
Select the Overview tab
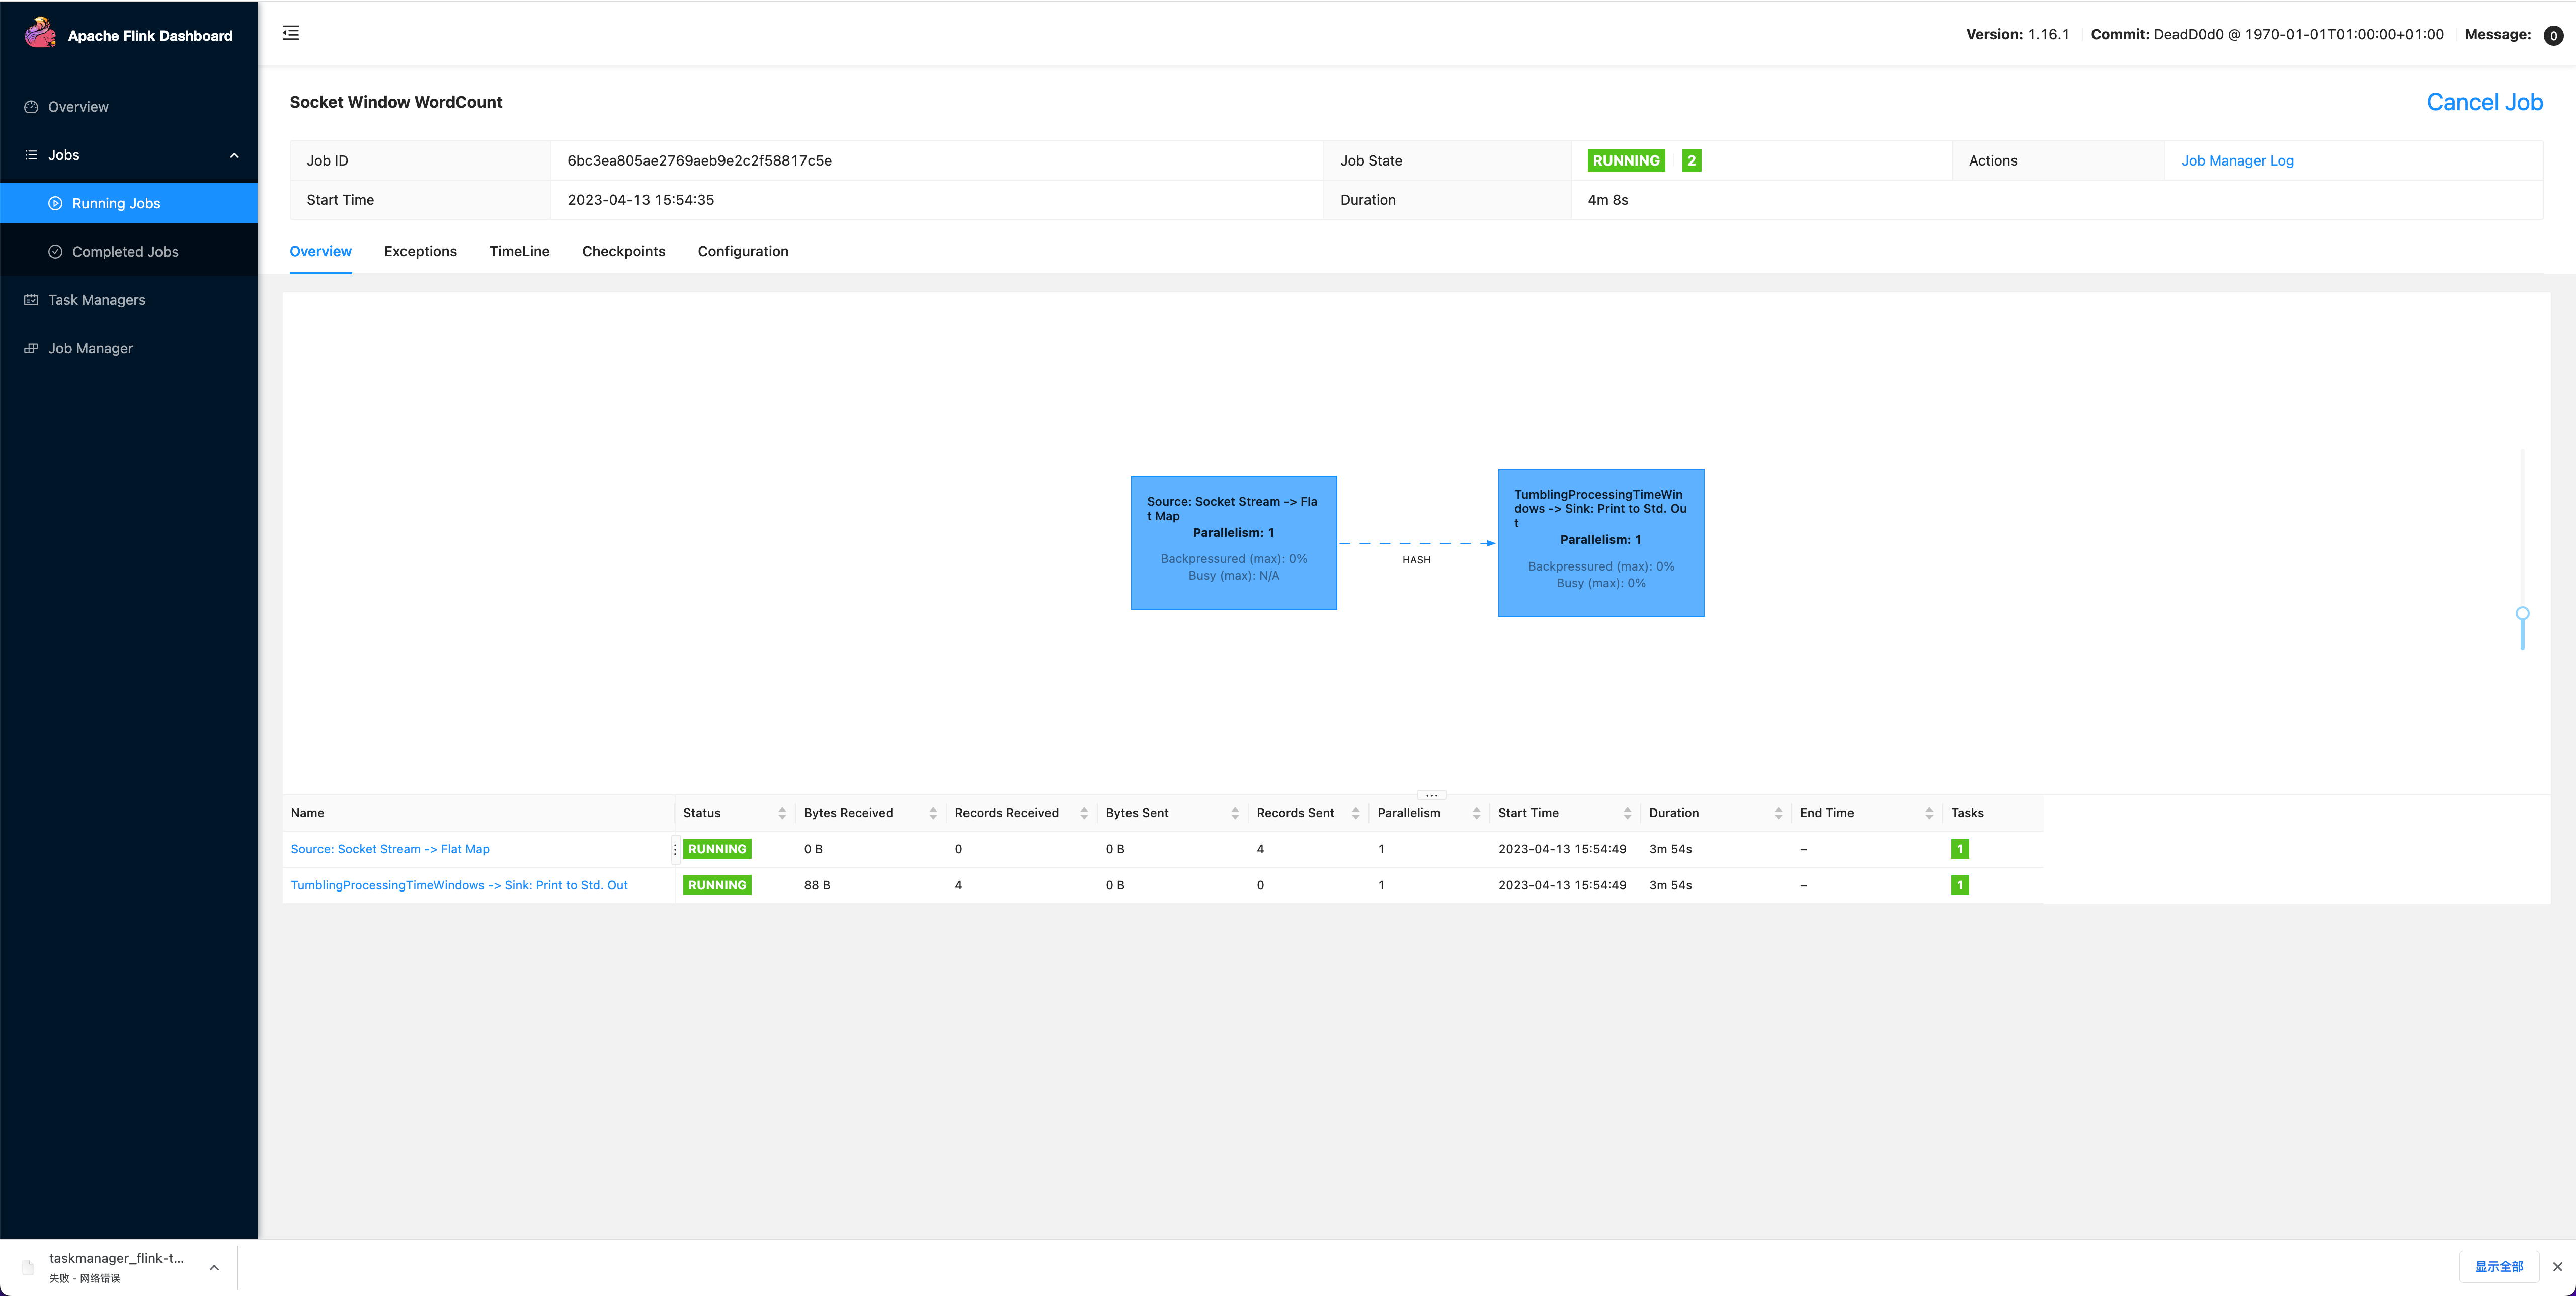point(320,251)
